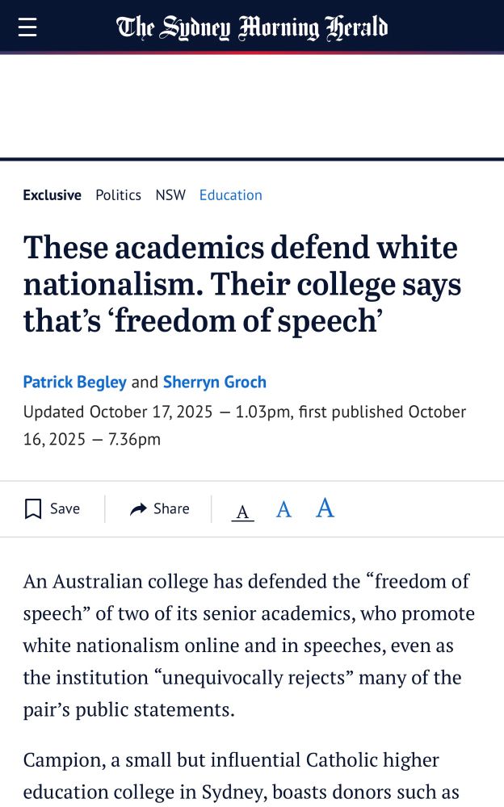Click the article headline about white nationalism
This screenshot has width=504, height=807.
242,284
